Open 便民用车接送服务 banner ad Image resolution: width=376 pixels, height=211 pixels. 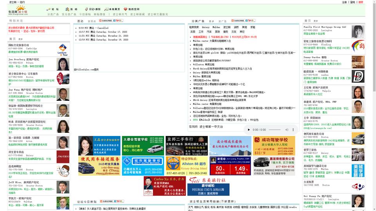[99, 166]
